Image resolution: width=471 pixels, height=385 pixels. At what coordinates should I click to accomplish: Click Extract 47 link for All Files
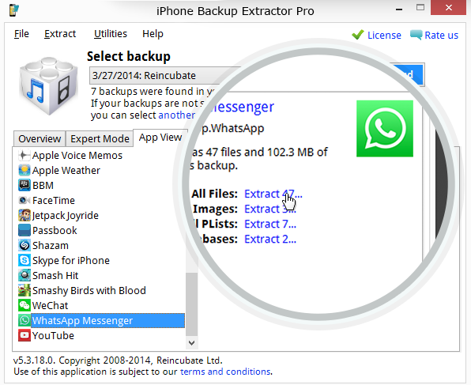point(273,194)
